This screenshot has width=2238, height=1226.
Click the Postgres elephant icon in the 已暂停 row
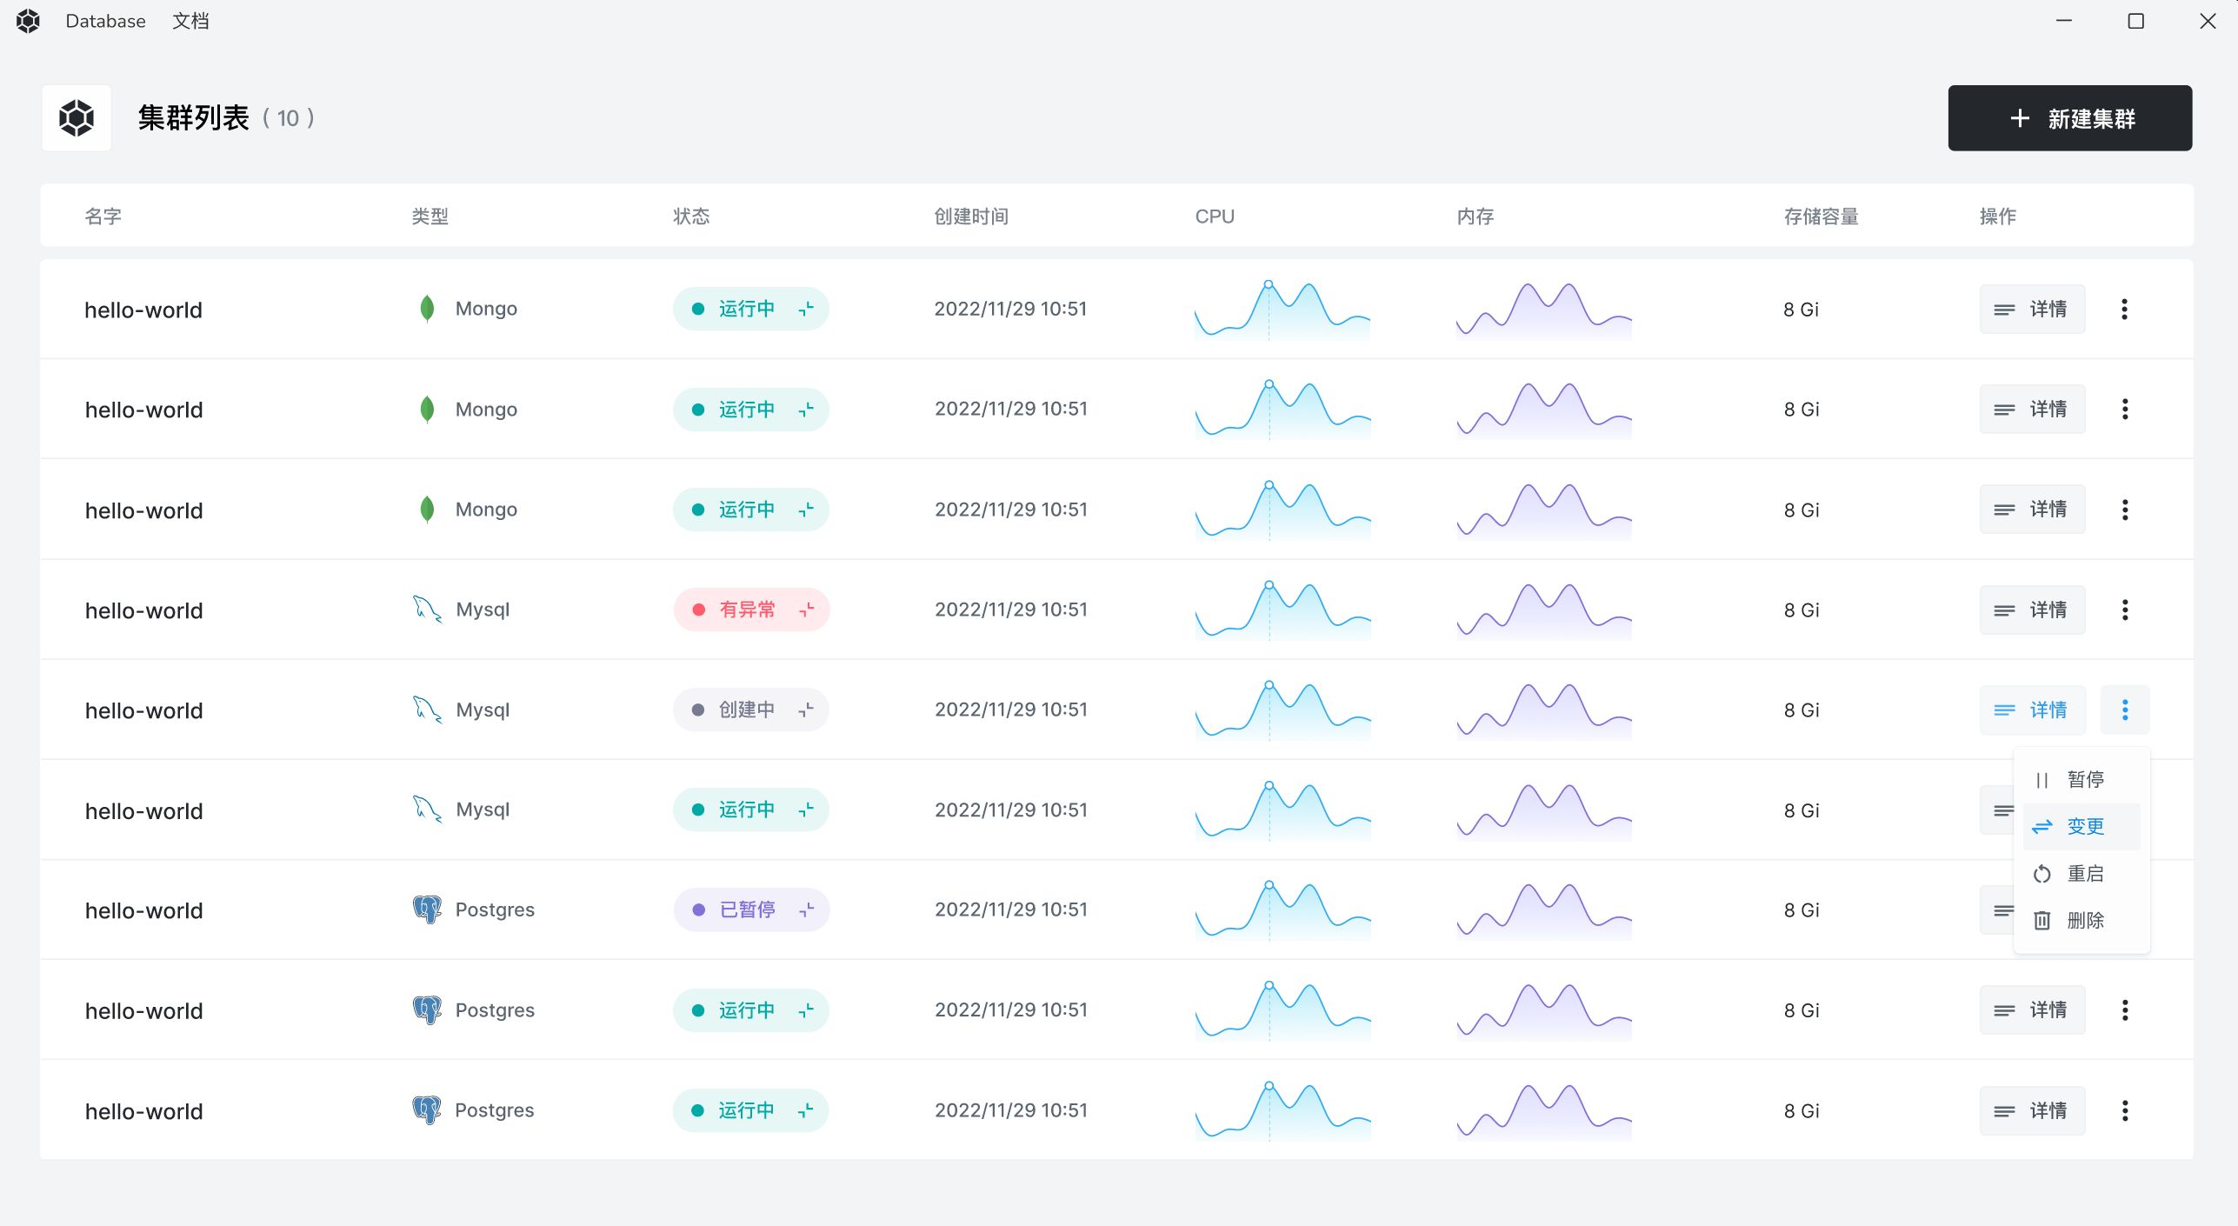[427, 910]
